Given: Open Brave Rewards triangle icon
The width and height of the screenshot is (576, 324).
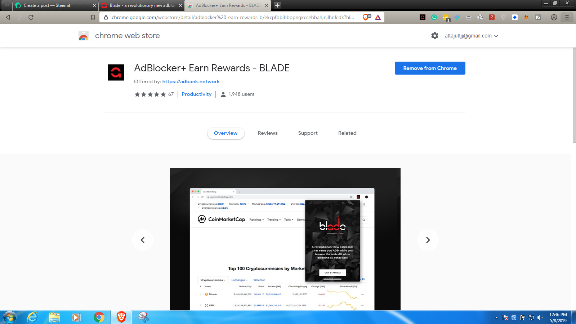Looking at the screenshot, I should [378, 17].
